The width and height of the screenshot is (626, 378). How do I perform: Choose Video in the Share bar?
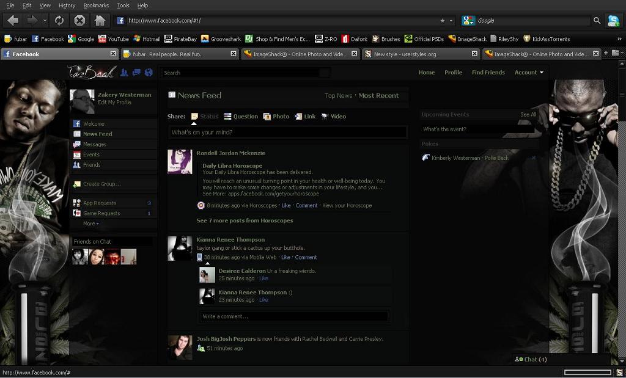click(x=334, y=117)
